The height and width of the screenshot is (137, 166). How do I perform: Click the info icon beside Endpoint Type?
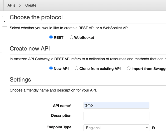click(x=153, y=128)
